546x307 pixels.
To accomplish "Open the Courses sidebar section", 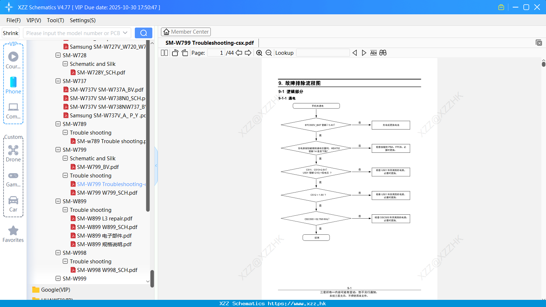I will [13, 60].
